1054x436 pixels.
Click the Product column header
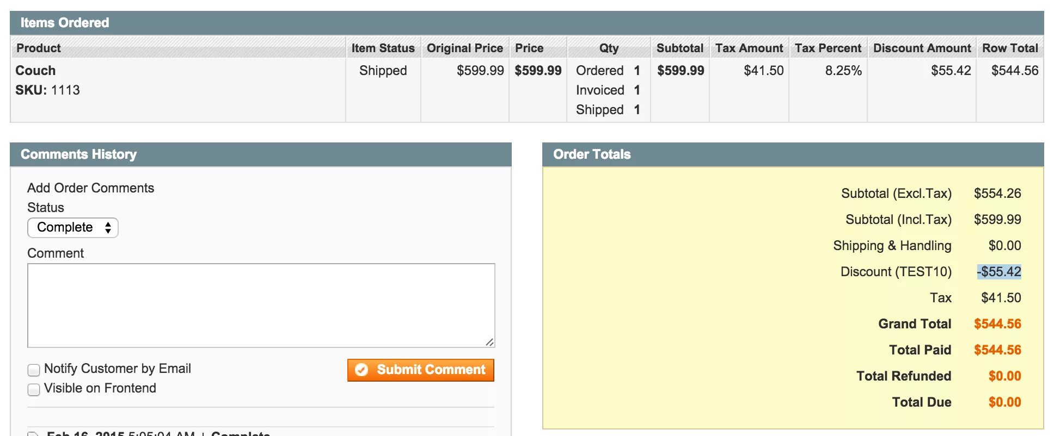[x=39, y=48]
